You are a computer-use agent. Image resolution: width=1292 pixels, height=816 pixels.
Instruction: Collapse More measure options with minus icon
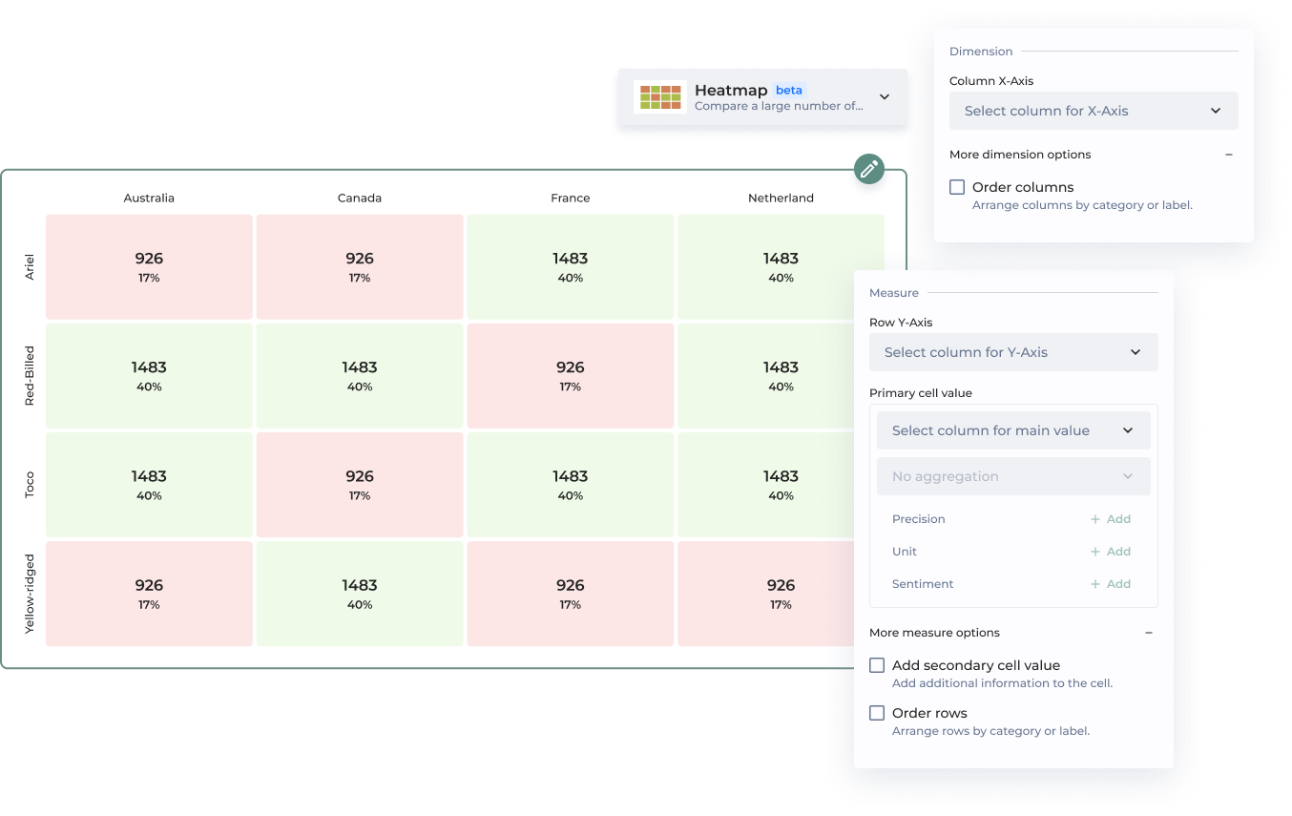pyautogui.click(x=1148, y=633)
